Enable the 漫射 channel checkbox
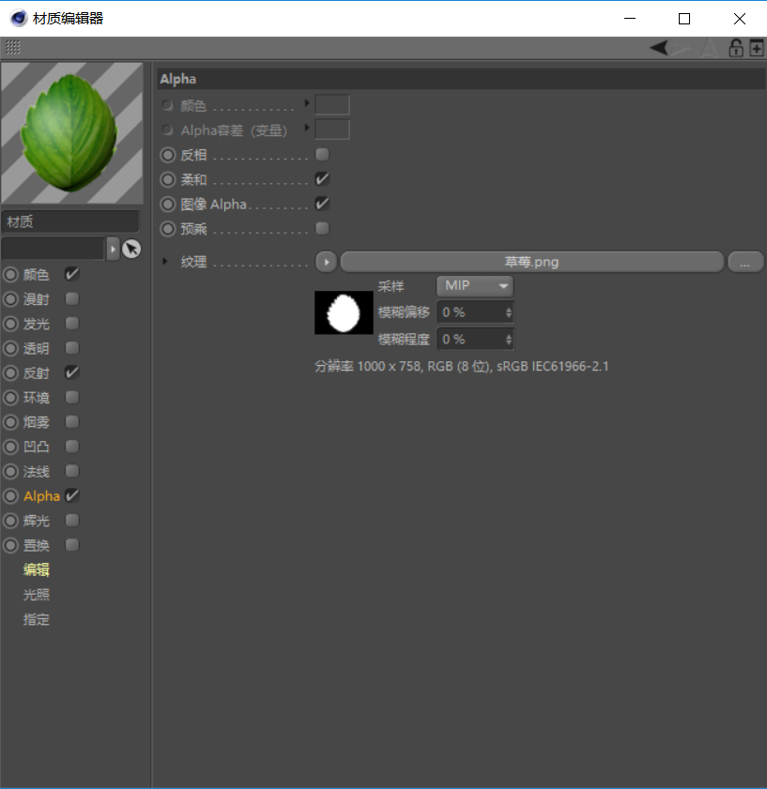The height and width of the screenshot is (789, 767). click(x=71, y=298)
